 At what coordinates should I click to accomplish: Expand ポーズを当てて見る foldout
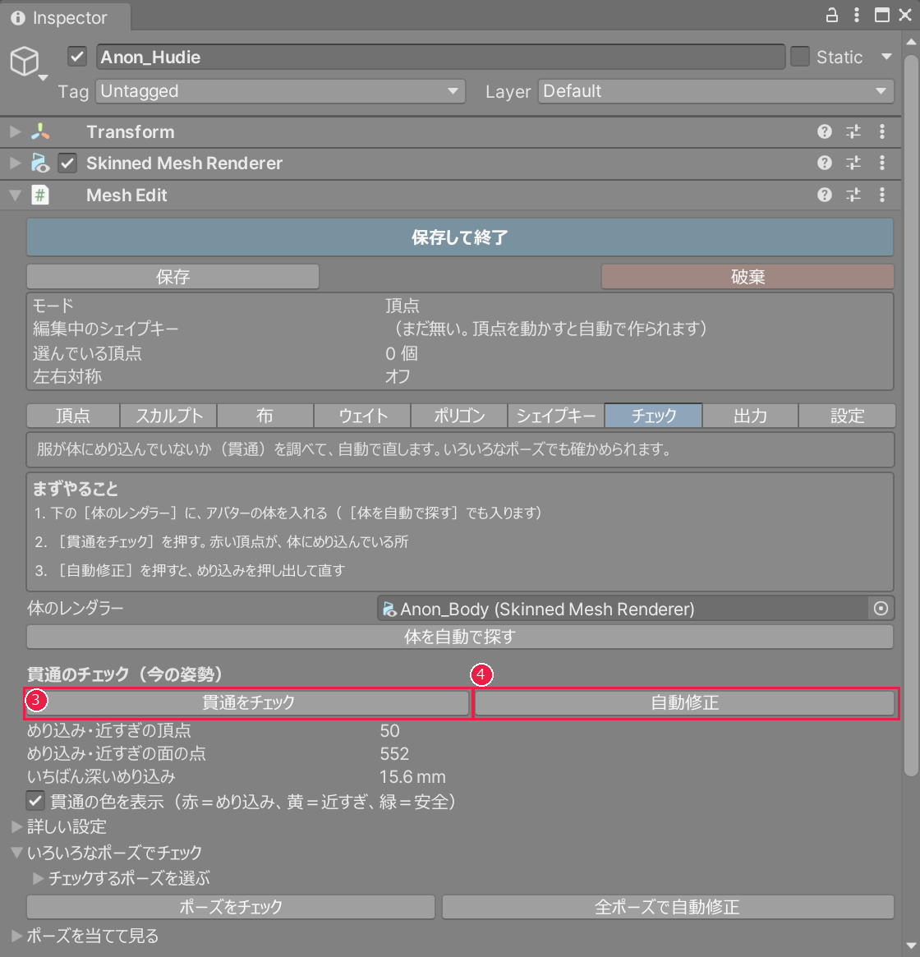click(x=17, y=935)
